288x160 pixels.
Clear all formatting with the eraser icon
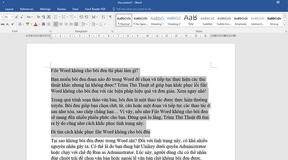pyautogui.click(x=38, y=17)
